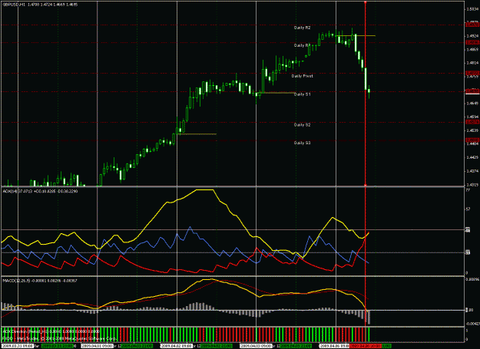Click the 2009.04.03 09:00 date label

(256, 346)
